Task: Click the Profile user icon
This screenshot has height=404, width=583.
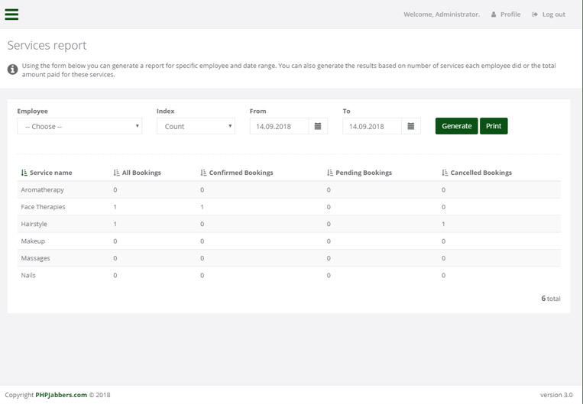Action: pos(494,15)
